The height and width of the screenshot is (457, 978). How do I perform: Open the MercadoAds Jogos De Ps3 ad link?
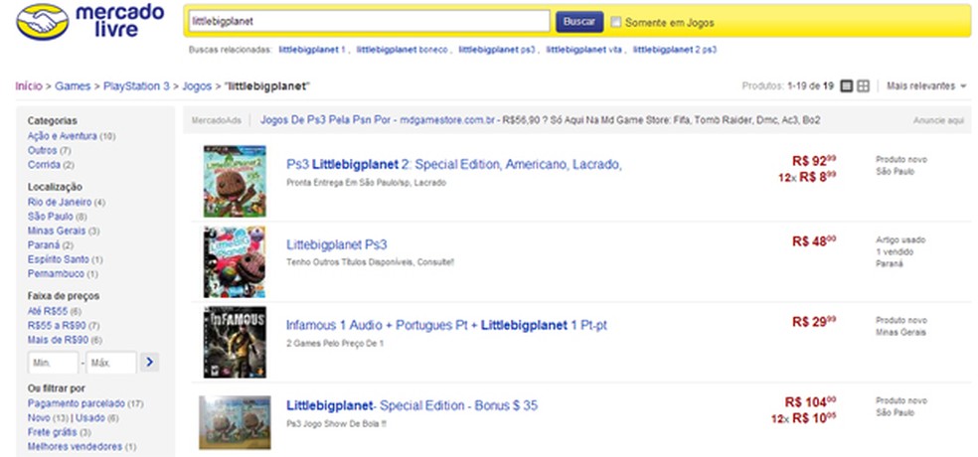pyautogui.click(x=378, y=120)
